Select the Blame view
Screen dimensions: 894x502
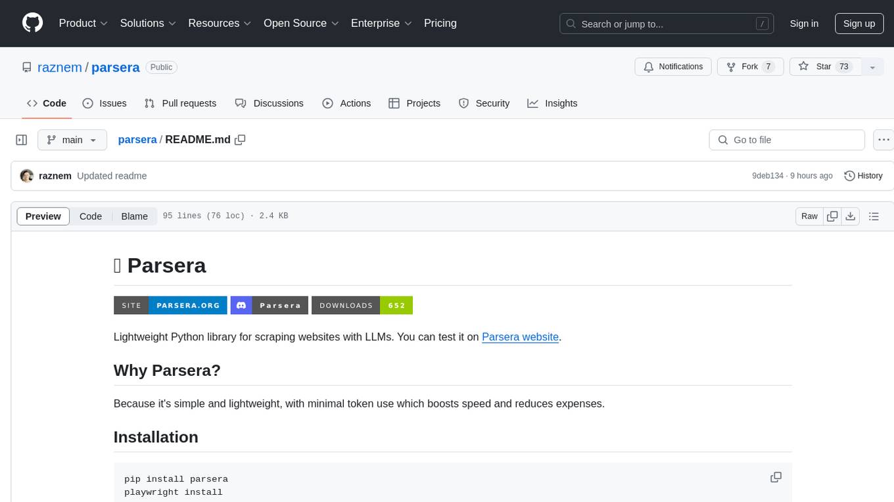[x=134, y=216]
